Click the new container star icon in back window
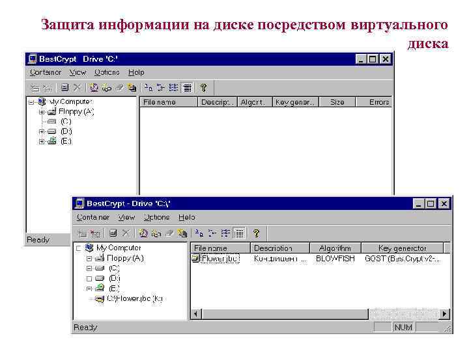The image size is (469, 351). click(94, 88)
